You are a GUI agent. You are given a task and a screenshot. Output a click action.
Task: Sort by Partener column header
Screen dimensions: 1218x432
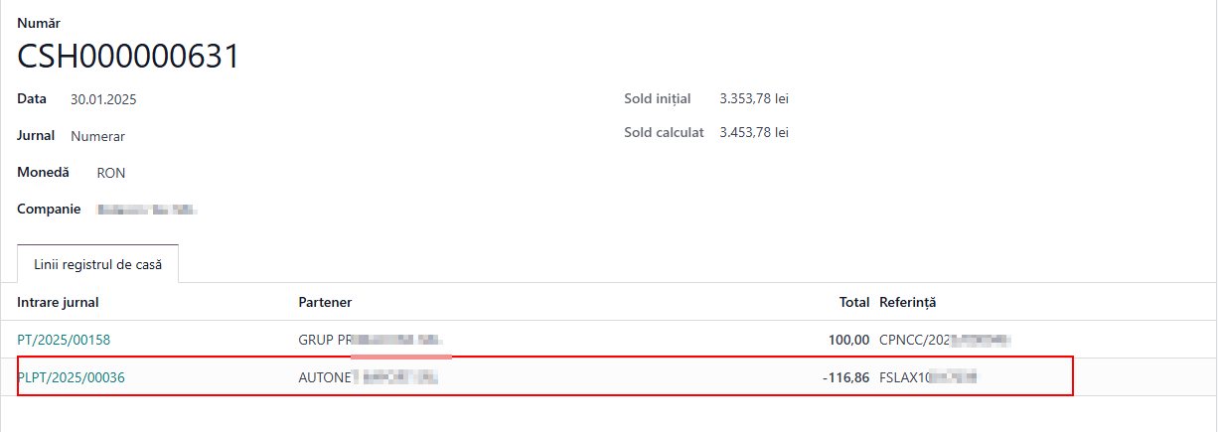pyautogui.click(x=325, y=302)
